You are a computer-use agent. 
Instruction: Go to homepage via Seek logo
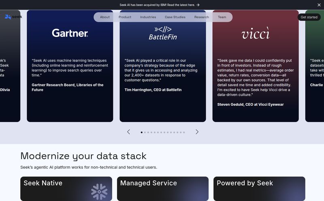click(13, 17)
